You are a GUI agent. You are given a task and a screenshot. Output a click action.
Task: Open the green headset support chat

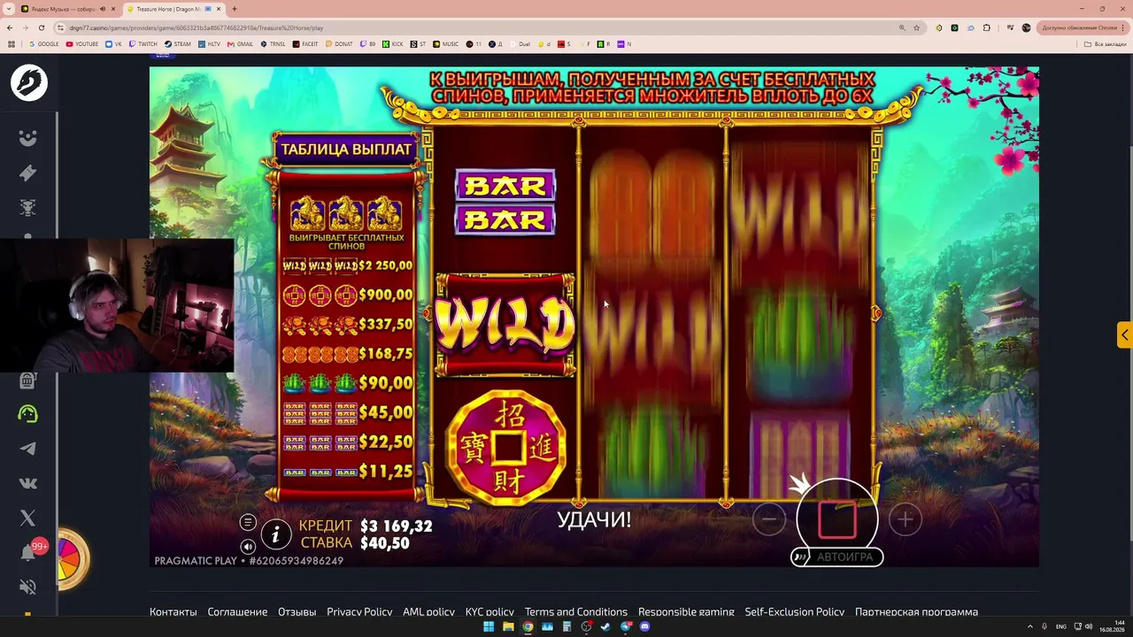click(28, 414)
